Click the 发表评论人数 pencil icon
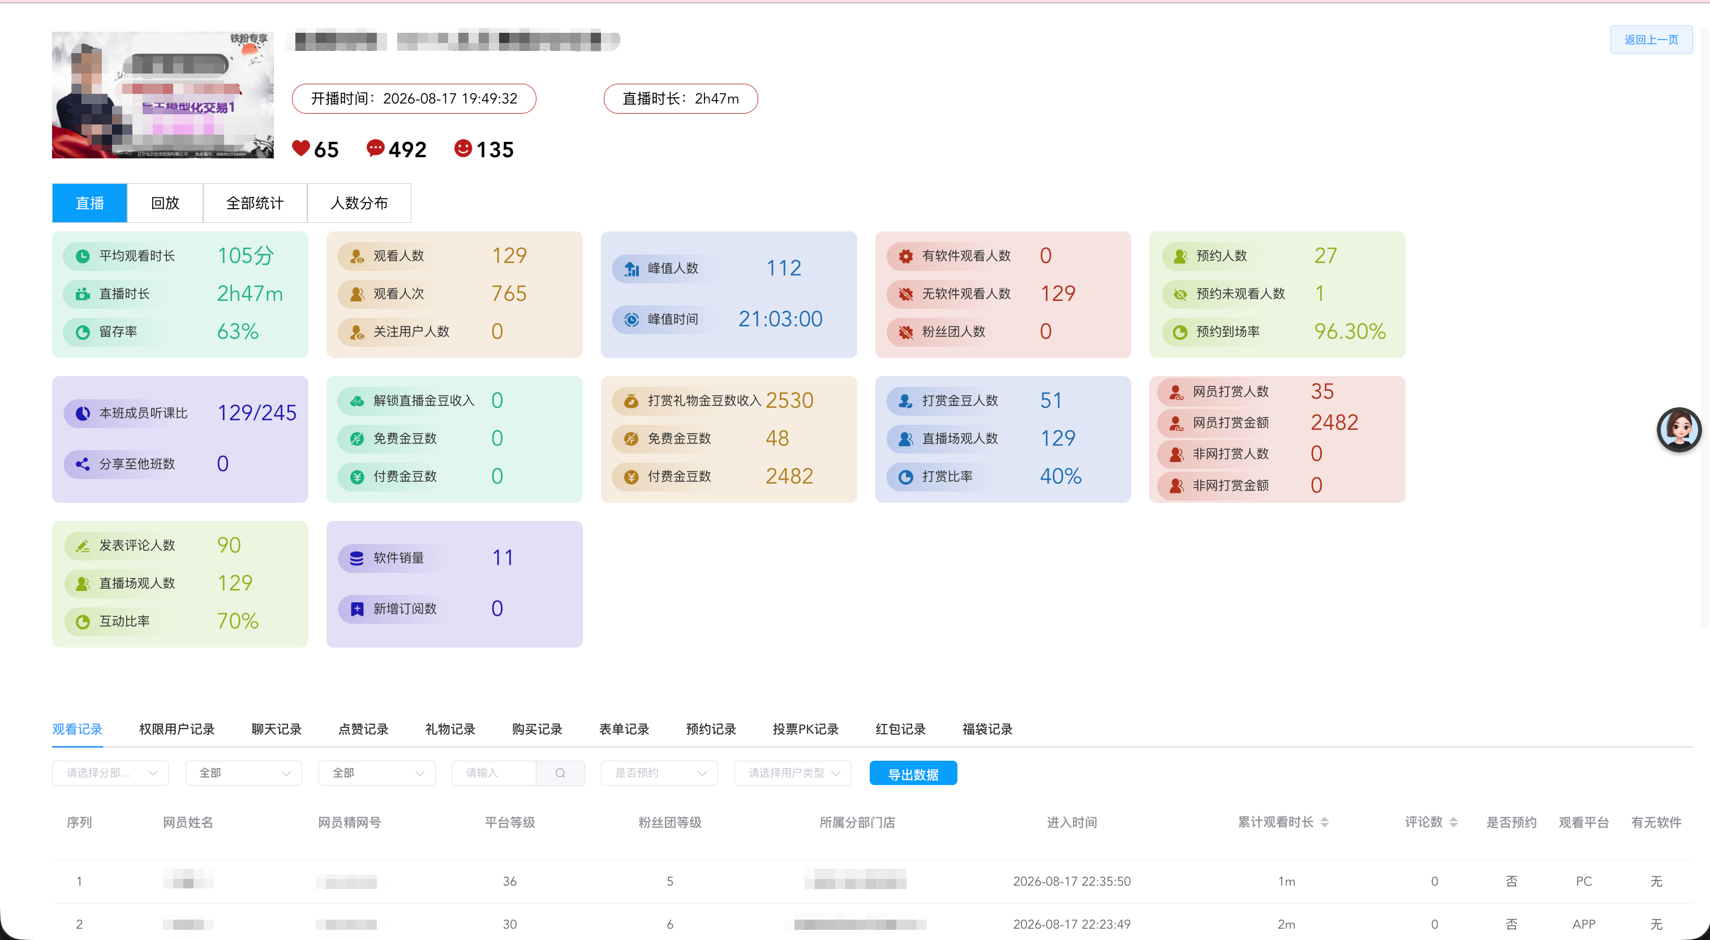This screenshot has width=1710, height=940. [82, 546]
